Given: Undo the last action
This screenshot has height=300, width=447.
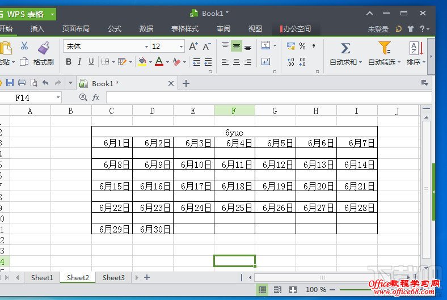Looking at the screenshot, I should coord(45,83).
